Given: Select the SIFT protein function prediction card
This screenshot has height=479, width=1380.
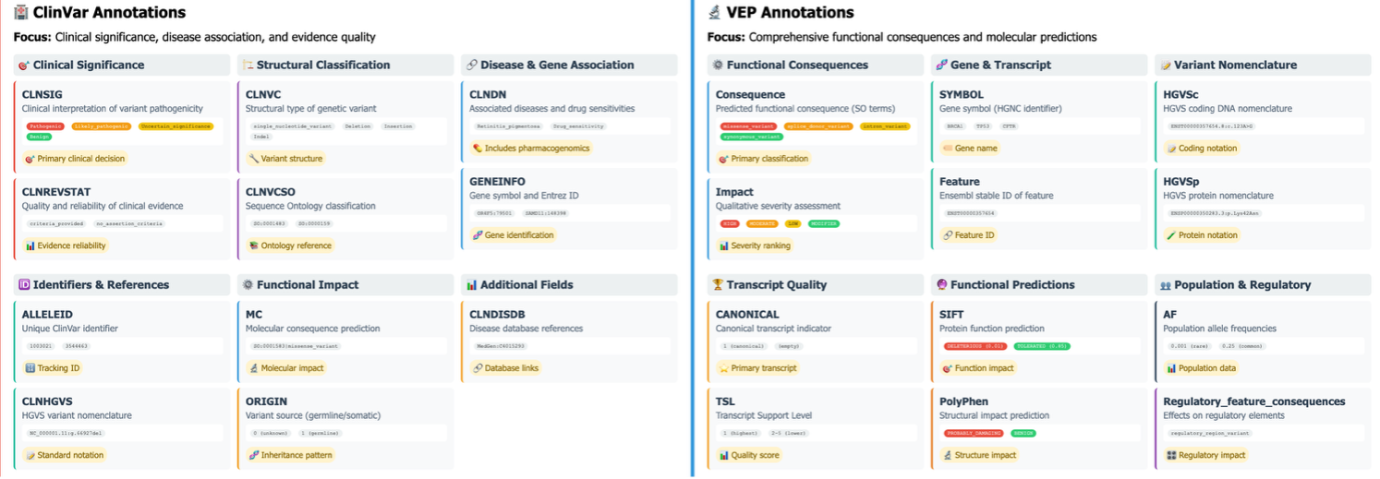Looking at the screenshot, I should pos(1038,340).
